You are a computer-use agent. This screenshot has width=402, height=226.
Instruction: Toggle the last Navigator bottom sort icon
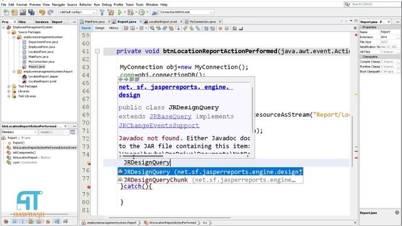click(x=65, y=222)
